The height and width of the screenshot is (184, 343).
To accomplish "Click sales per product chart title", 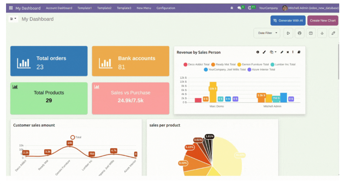I will tap(165, 125).
